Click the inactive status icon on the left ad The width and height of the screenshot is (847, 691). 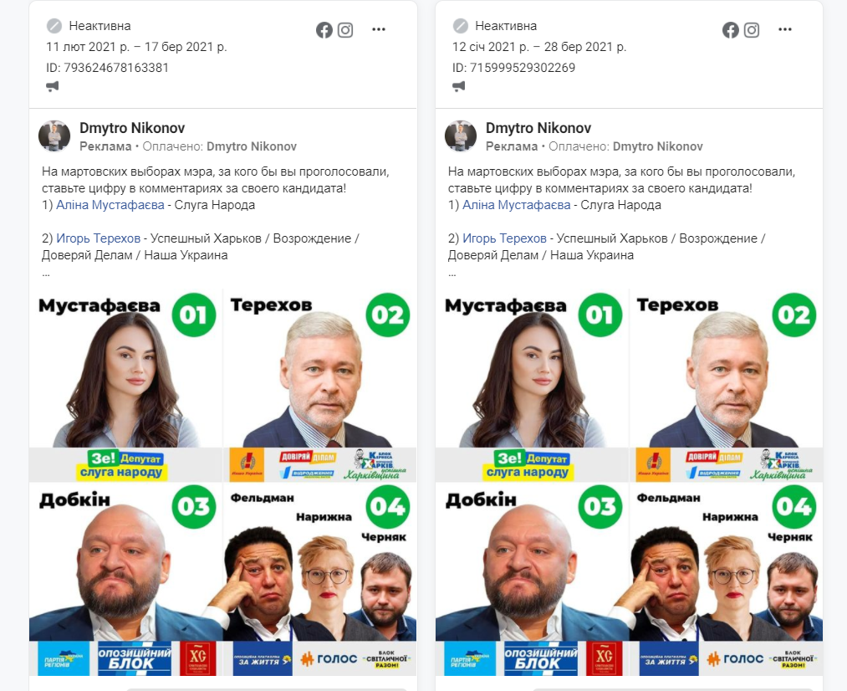tap(54, 25)
